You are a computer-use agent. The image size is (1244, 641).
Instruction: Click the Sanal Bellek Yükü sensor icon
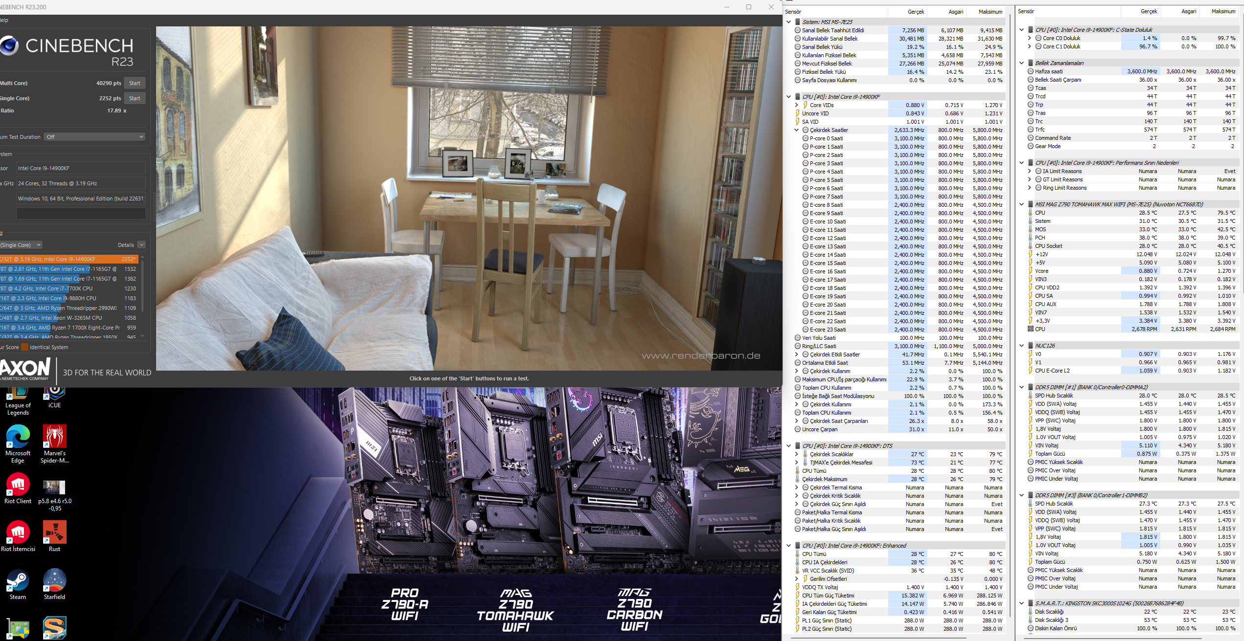tap(798, 47)
